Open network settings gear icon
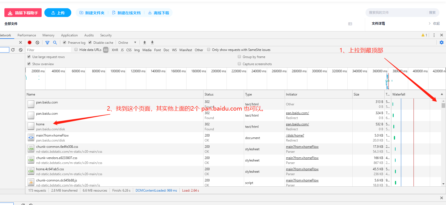This screenshot has width=446, height=205. (442, 42)
